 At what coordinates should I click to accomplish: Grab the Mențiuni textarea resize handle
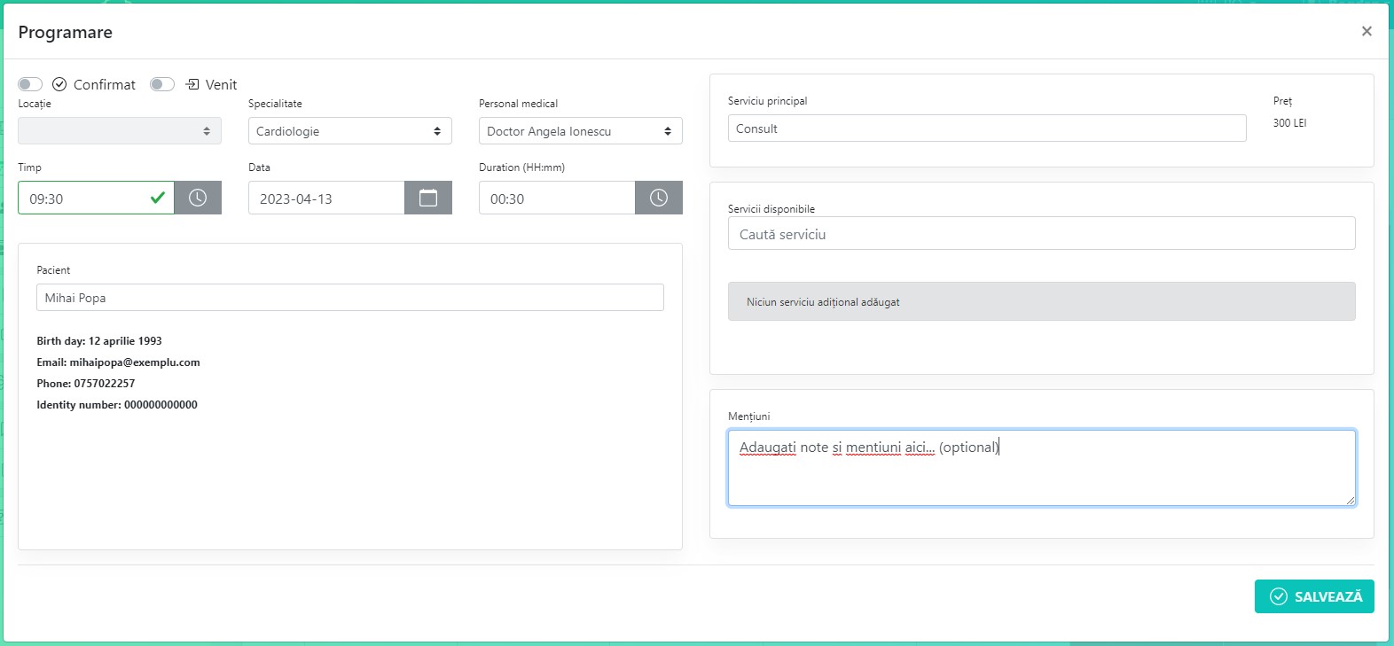pos(1350,501)
